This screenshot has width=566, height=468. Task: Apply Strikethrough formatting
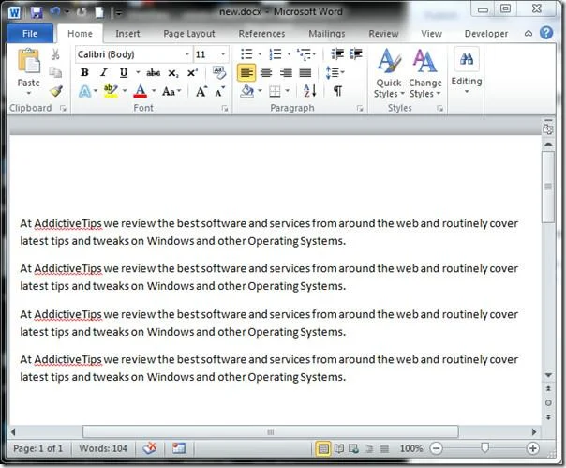tap(154, 72)
